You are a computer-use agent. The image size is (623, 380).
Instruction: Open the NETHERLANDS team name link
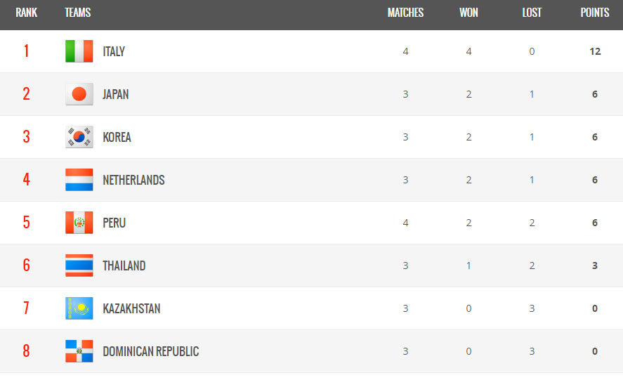click(x=133, y=180)
